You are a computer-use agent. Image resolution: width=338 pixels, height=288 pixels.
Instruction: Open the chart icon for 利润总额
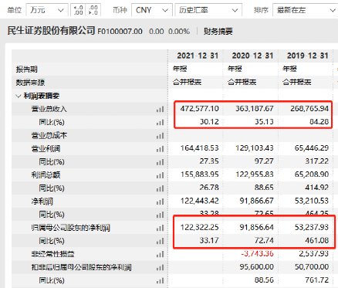pyautogui.click(x=160, y=175)
